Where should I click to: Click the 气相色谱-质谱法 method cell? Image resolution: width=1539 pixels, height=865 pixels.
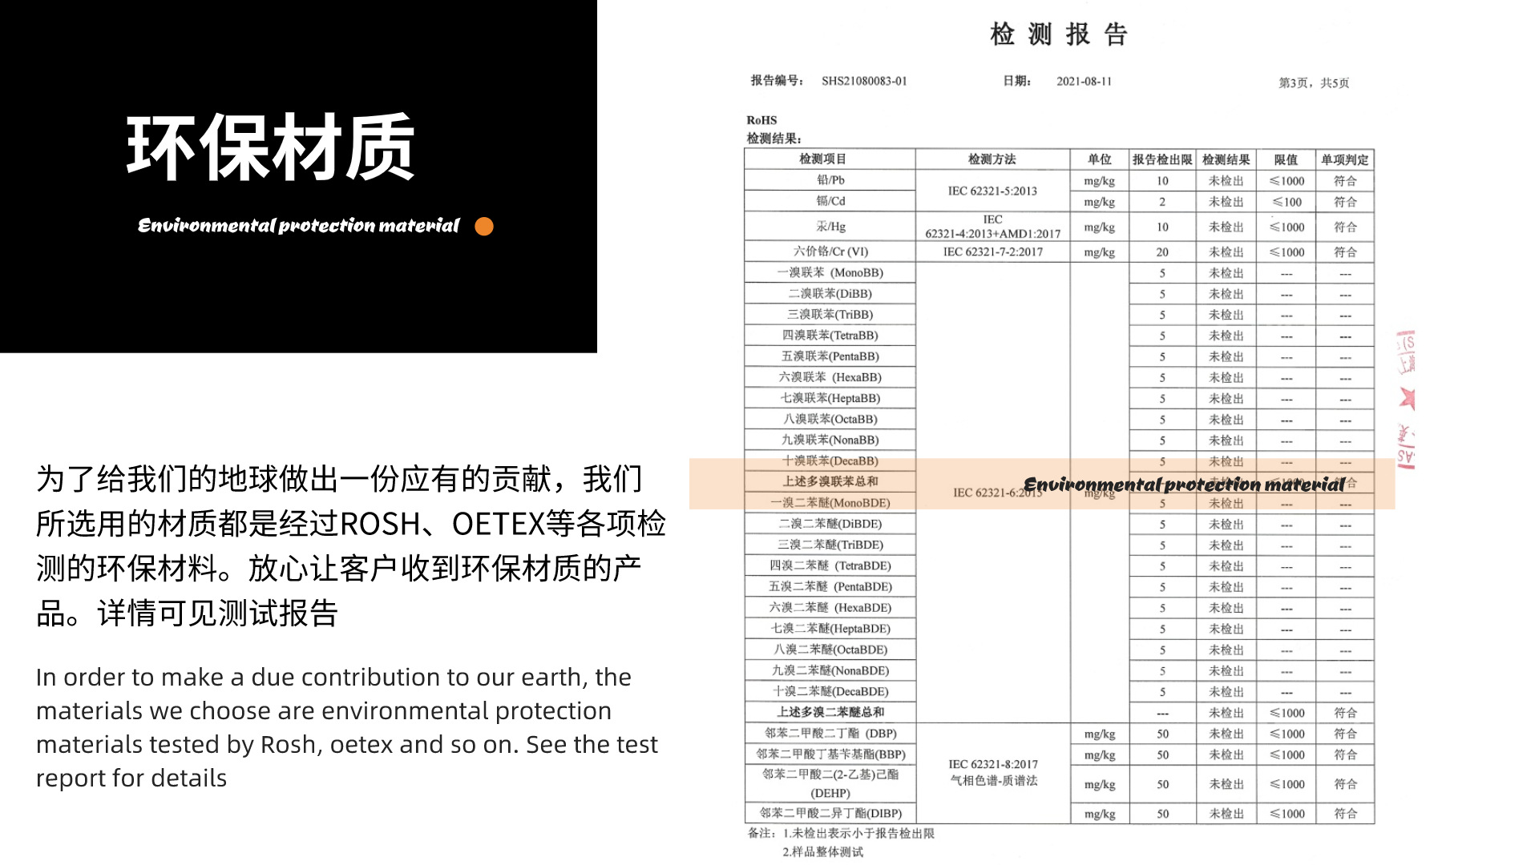[x=993, y=781]
